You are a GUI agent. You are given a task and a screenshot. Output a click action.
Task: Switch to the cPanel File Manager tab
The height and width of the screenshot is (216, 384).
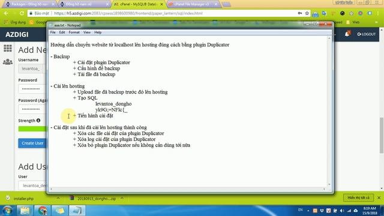(x=193, y=4)
